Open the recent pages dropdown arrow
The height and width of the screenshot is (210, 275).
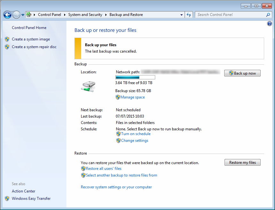[x=23, y=15]
